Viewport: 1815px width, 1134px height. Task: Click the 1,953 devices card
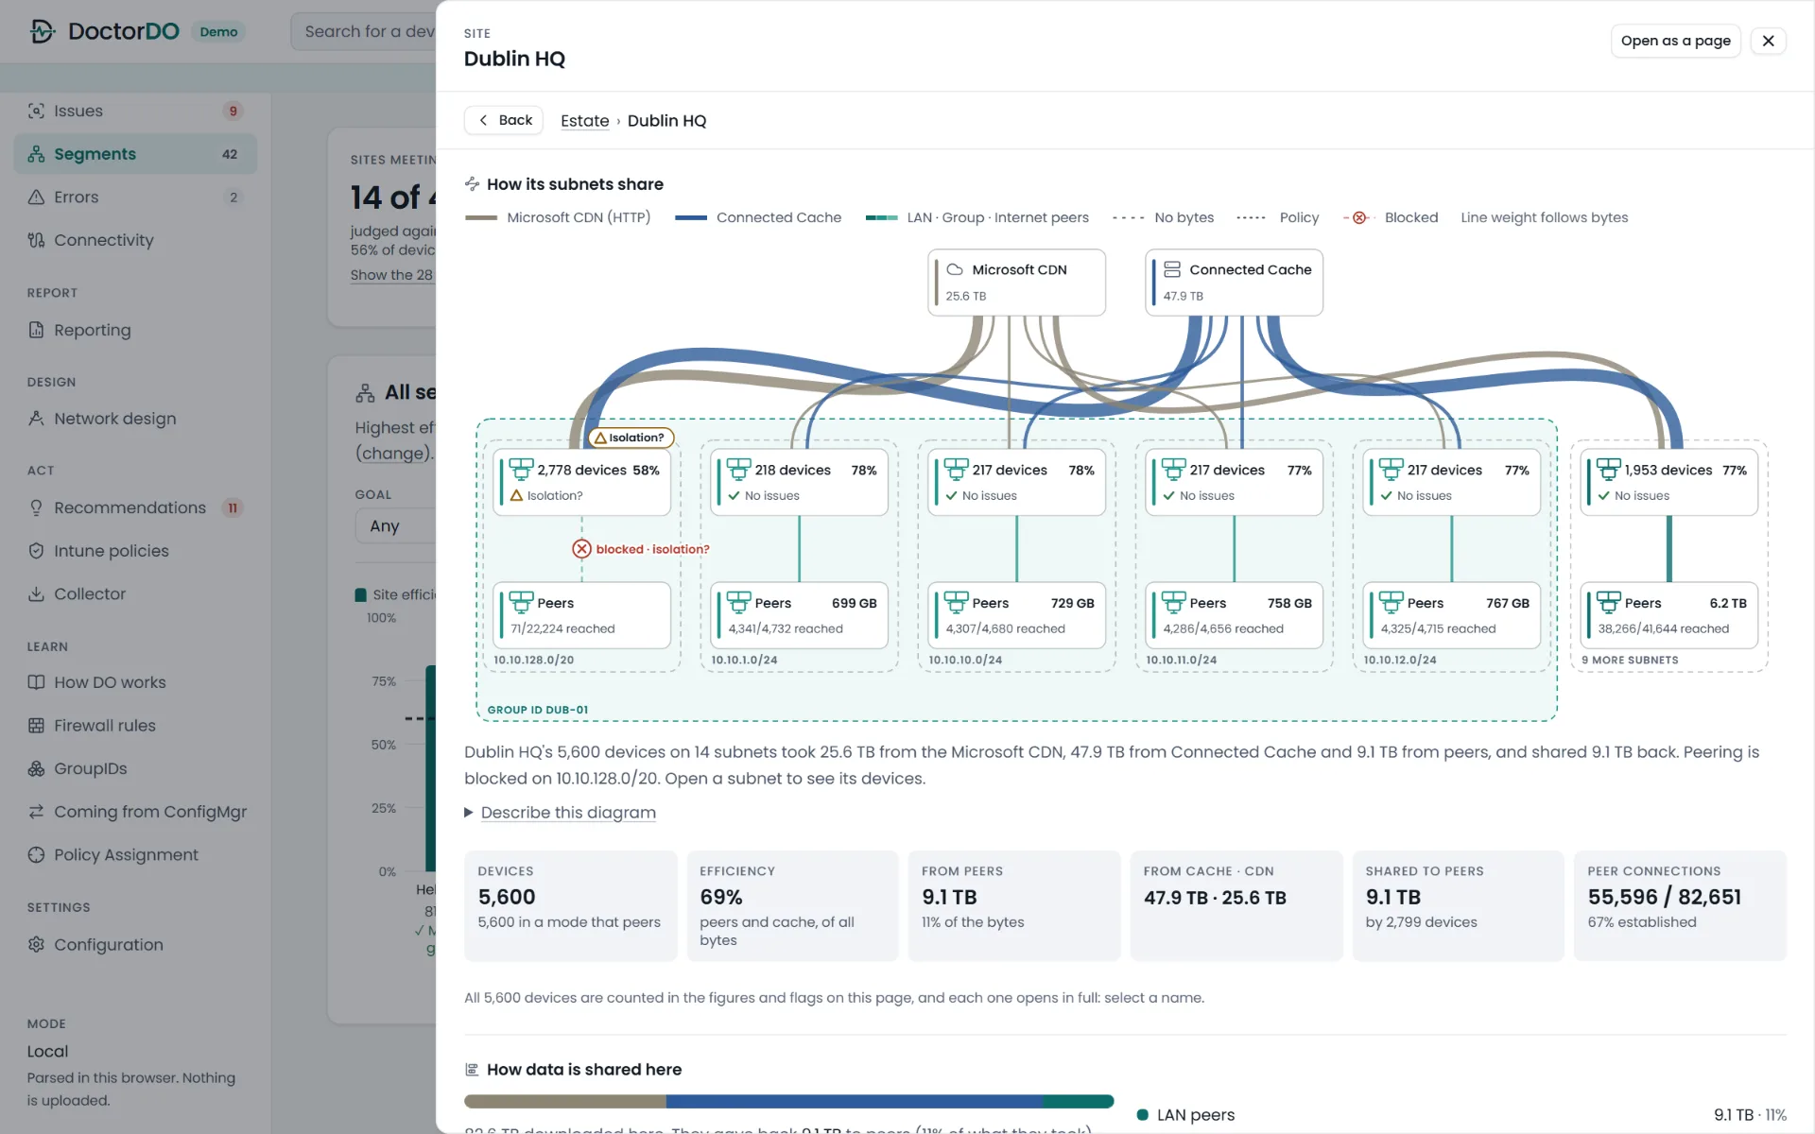(x=1668, y=482)
